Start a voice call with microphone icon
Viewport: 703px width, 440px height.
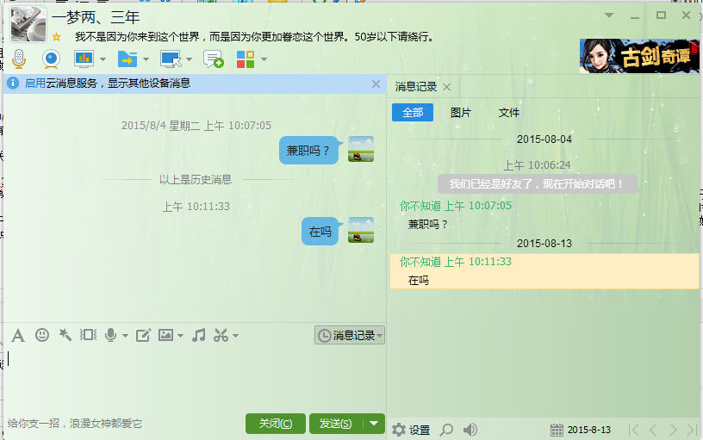coord(19,59)
